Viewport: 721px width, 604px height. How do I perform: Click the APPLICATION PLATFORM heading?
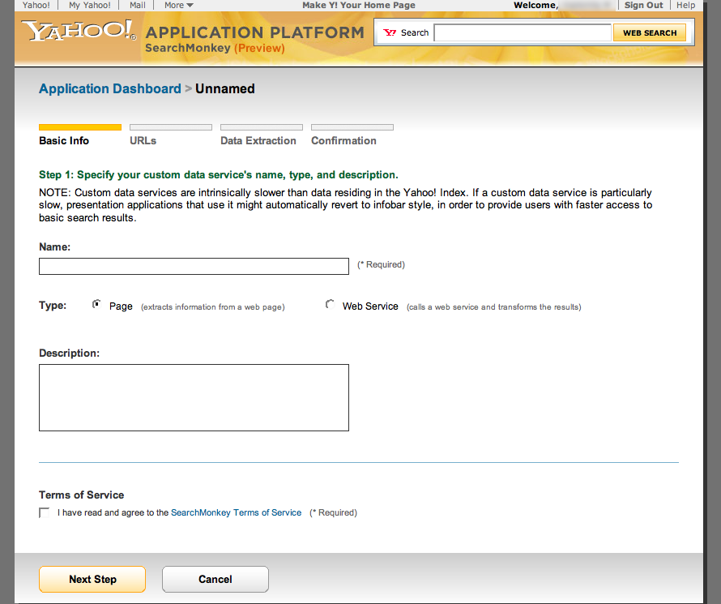tap(255, 32)
